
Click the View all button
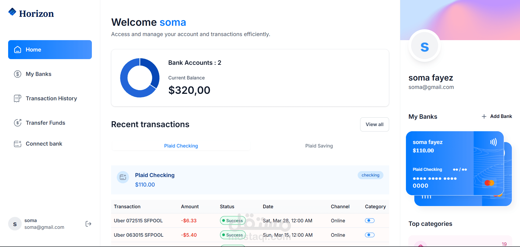pyautogui.click(x=374, y=124)
